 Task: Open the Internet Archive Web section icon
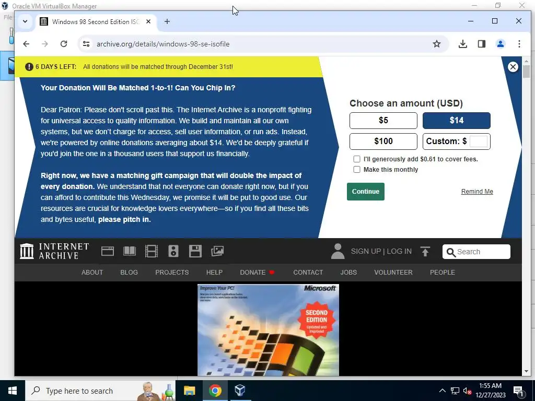click(108, 251)
